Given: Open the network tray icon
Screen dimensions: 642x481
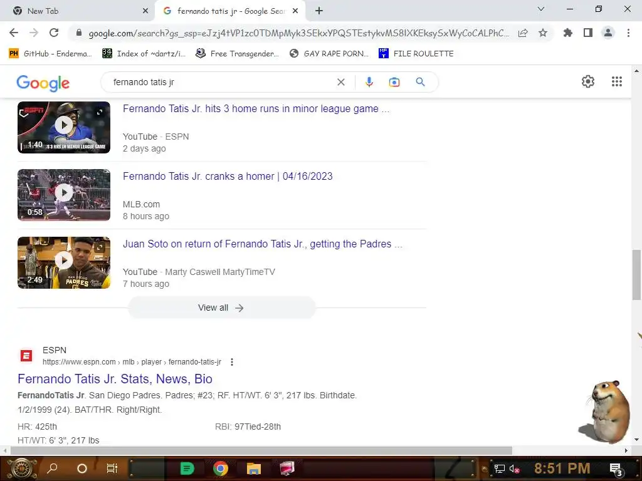Looking at the screenshot, I should (x=500, y=468).
